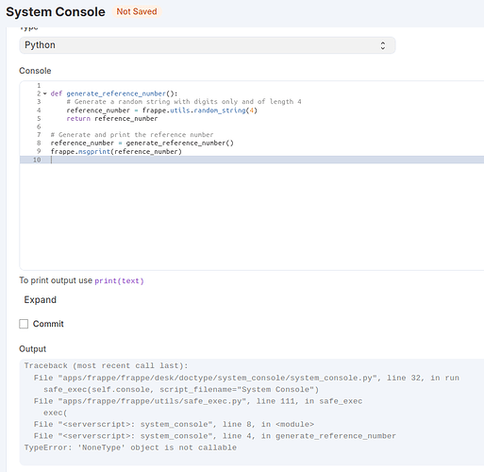
Task: Click the comment 'Generate and print the reference number'
Action: [x=132, y=135]
